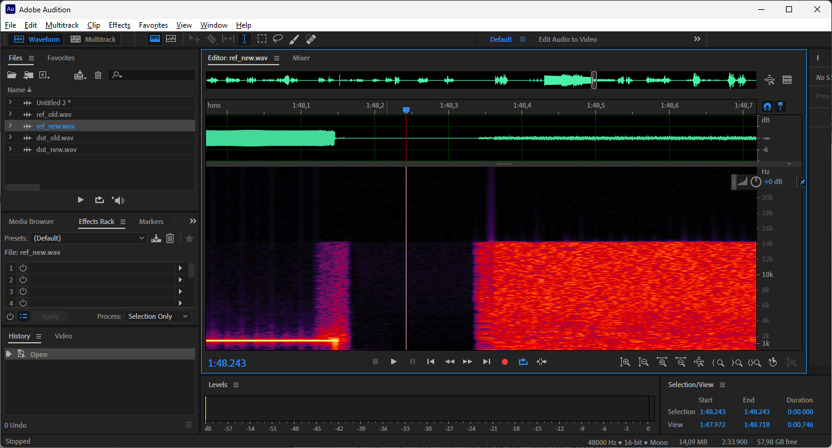Toggle Loop Playback button
Screen dimensions: 832x448
click(523, 362)
